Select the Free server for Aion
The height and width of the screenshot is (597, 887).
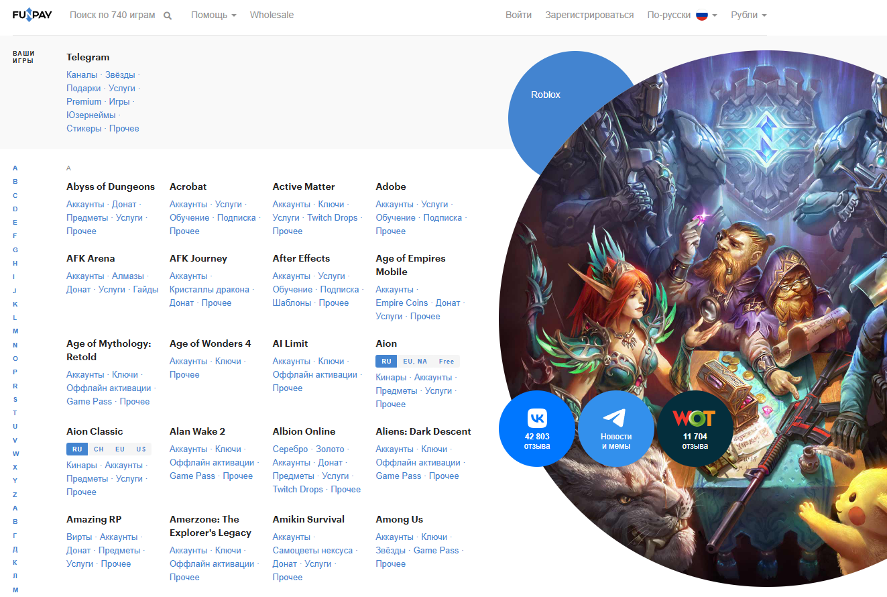click(447, 361)
